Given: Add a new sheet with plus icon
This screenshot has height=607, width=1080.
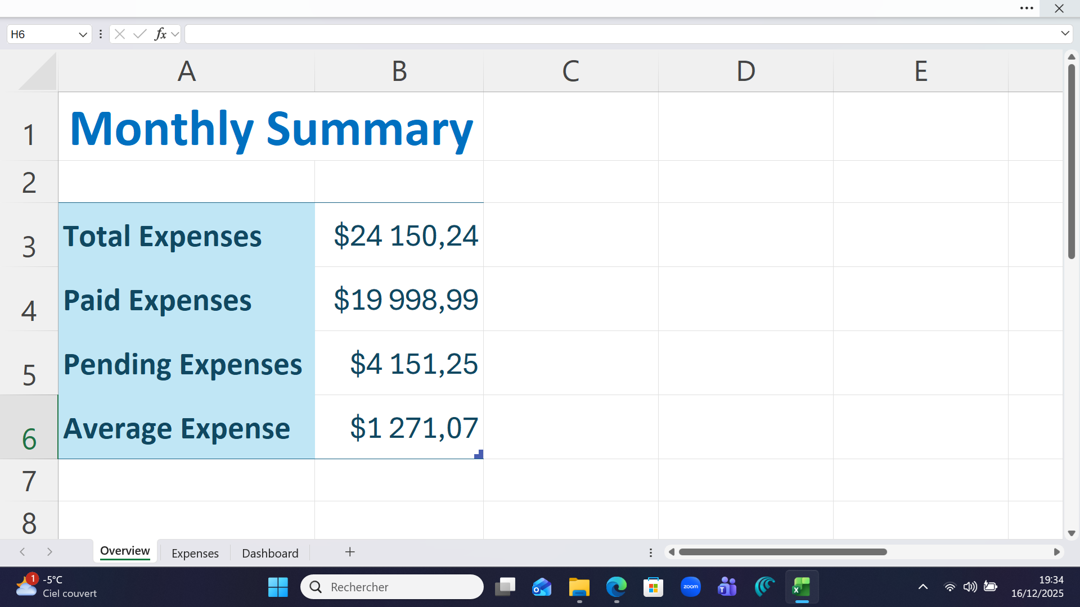Looking at the screenshot, I should [350, 552].
